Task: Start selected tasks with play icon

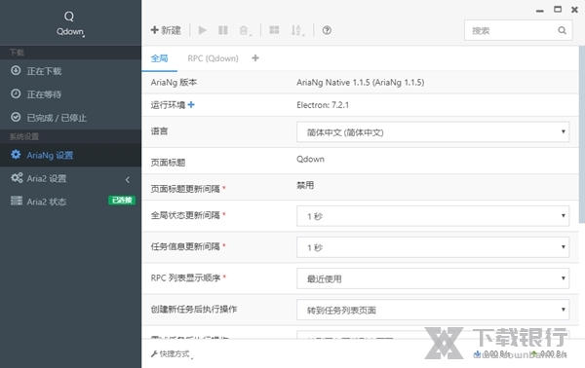Action: tap(202, 30)
